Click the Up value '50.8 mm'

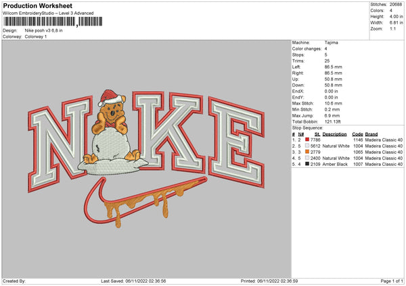click(x=333, y=79)
